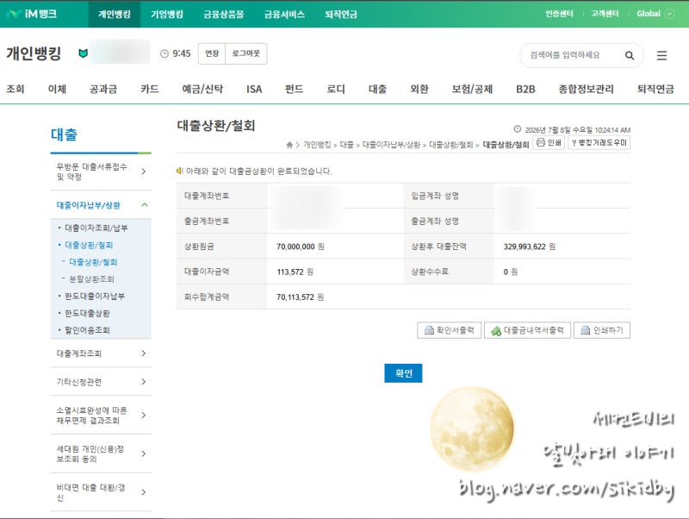Open 펀드 main menu

[x=295, y=89]
